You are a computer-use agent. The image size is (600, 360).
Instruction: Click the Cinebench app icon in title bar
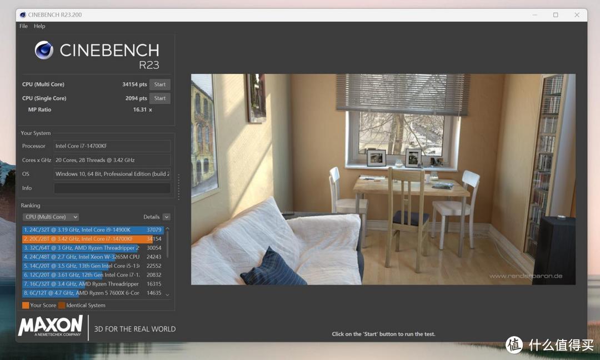point(23,15)
